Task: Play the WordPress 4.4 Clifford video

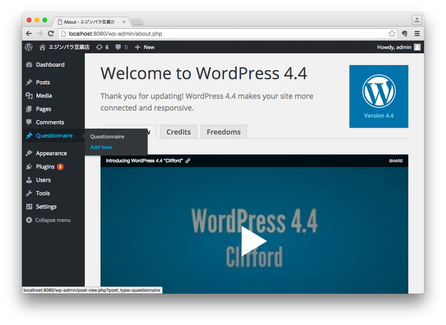Action: (x=254, y=241)
